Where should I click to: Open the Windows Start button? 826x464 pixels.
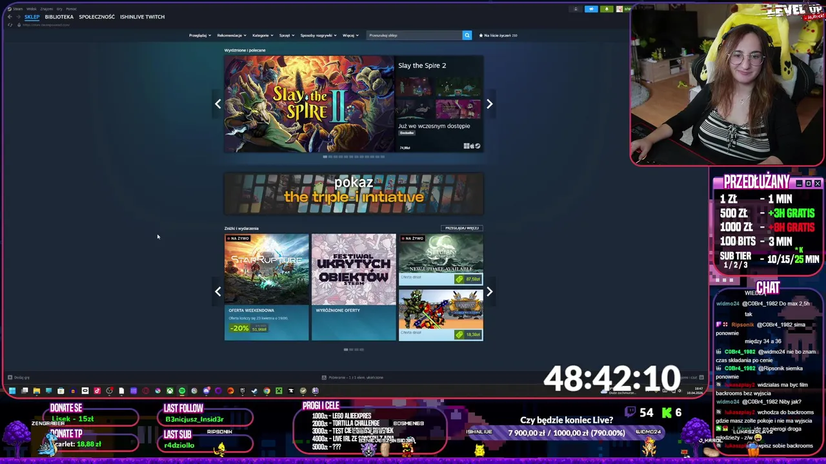(12, 391)
